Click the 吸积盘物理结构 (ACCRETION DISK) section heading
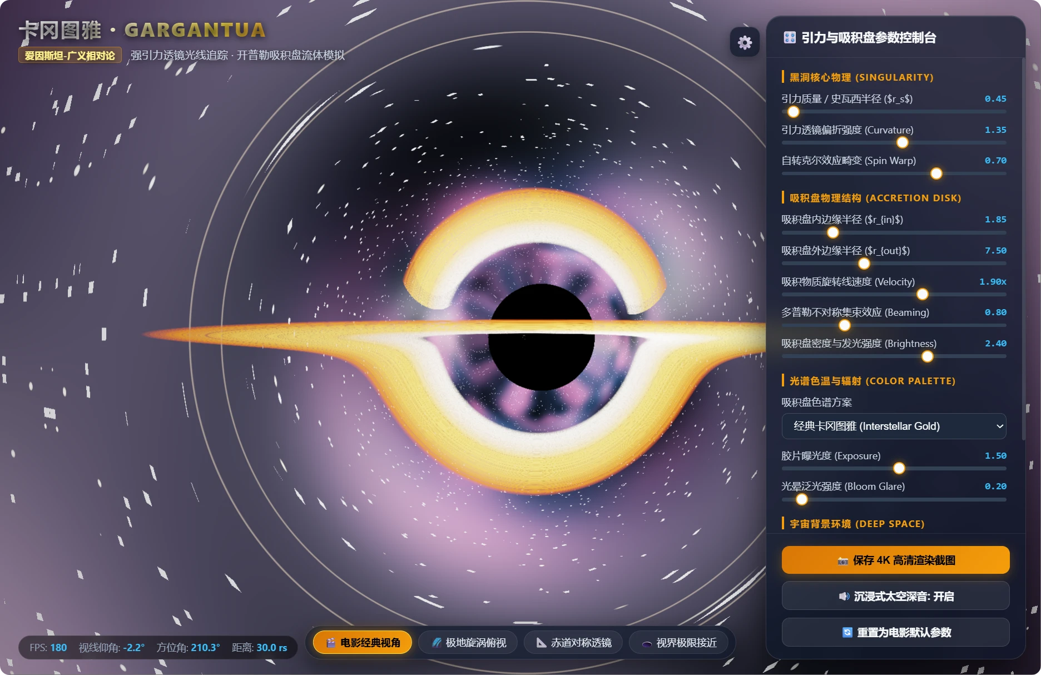This screenshot has height=675, width=1041. (x=875, y=198)
